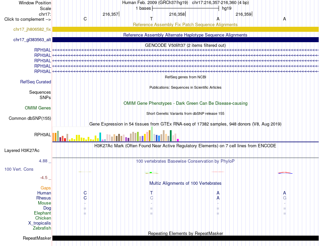This screenshot has height=246, width=319.
Task: Click the 'OMIM Gene Phenotypes' track title
Action: pos(185,103)
